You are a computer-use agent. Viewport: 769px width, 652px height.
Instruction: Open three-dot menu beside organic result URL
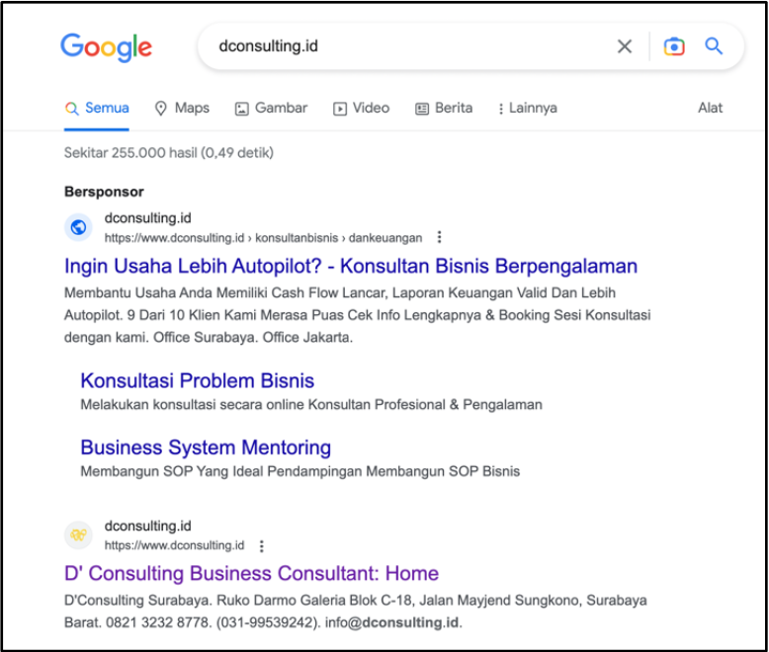click(262, 545)
